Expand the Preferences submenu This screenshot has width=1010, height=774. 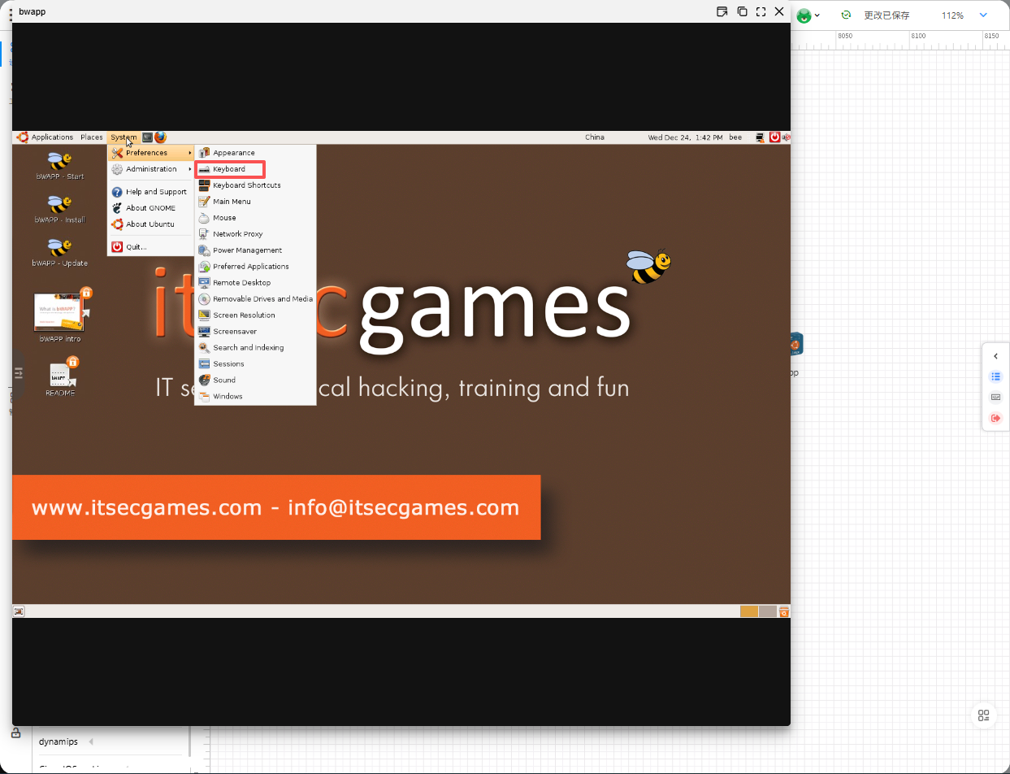tap(152, 153)
